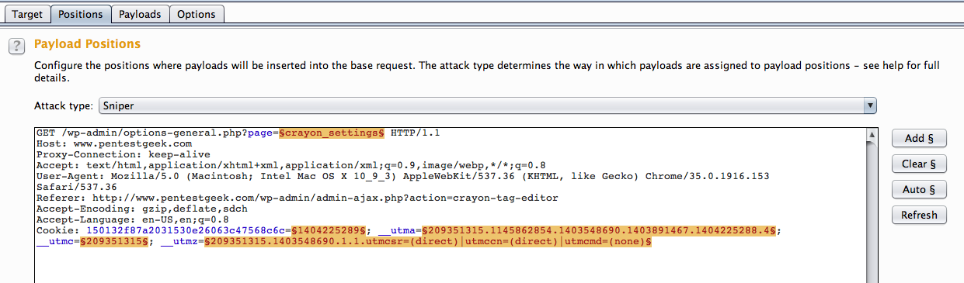Click the Add § button

pyautogui.click(x=919, y=138)
